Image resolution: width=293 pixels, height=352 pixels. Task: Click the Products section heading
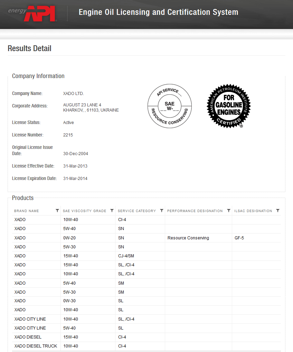tap(23, 198)
